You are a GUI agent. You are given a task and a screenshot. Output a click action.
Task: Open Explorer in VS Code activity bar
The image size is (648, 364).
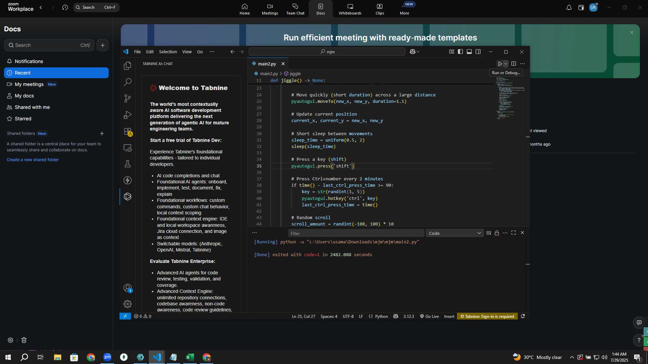[x=128, y=65]
